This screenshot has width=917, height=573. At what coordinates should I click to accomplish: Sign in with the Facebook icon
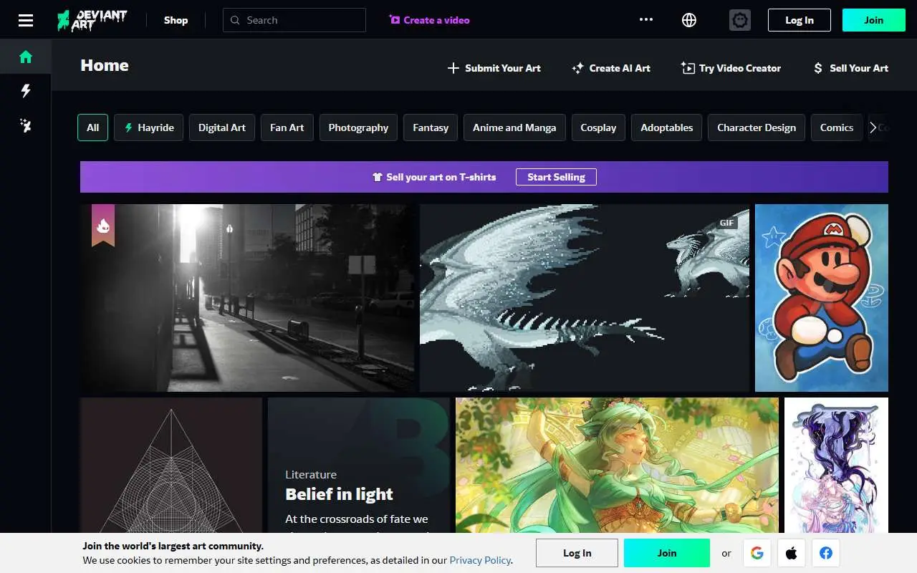[x=826, y=553]
